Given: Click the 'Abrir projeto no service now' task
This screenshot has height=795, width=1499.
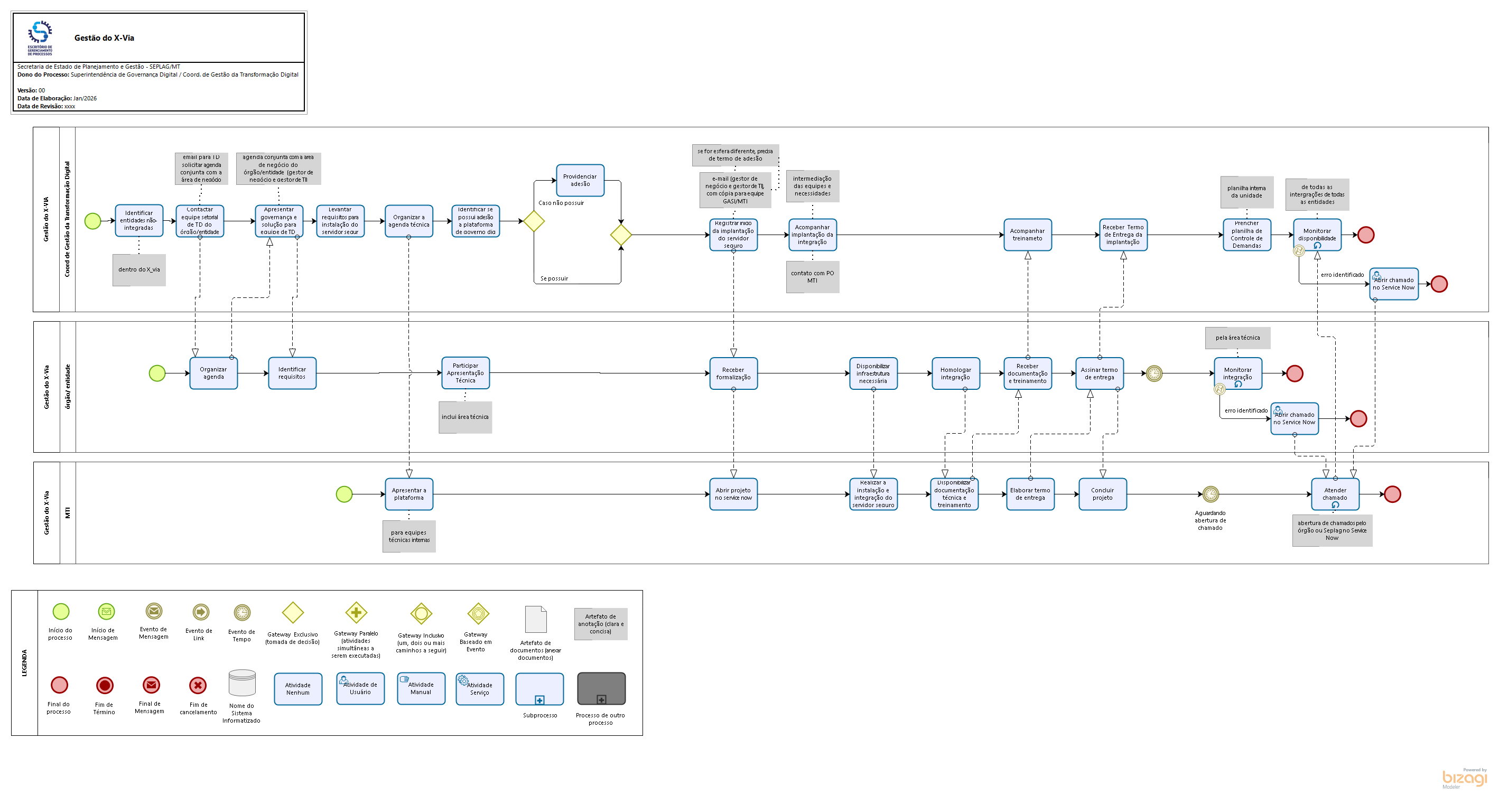Looking at the screenshot, I should coord(733,494).
